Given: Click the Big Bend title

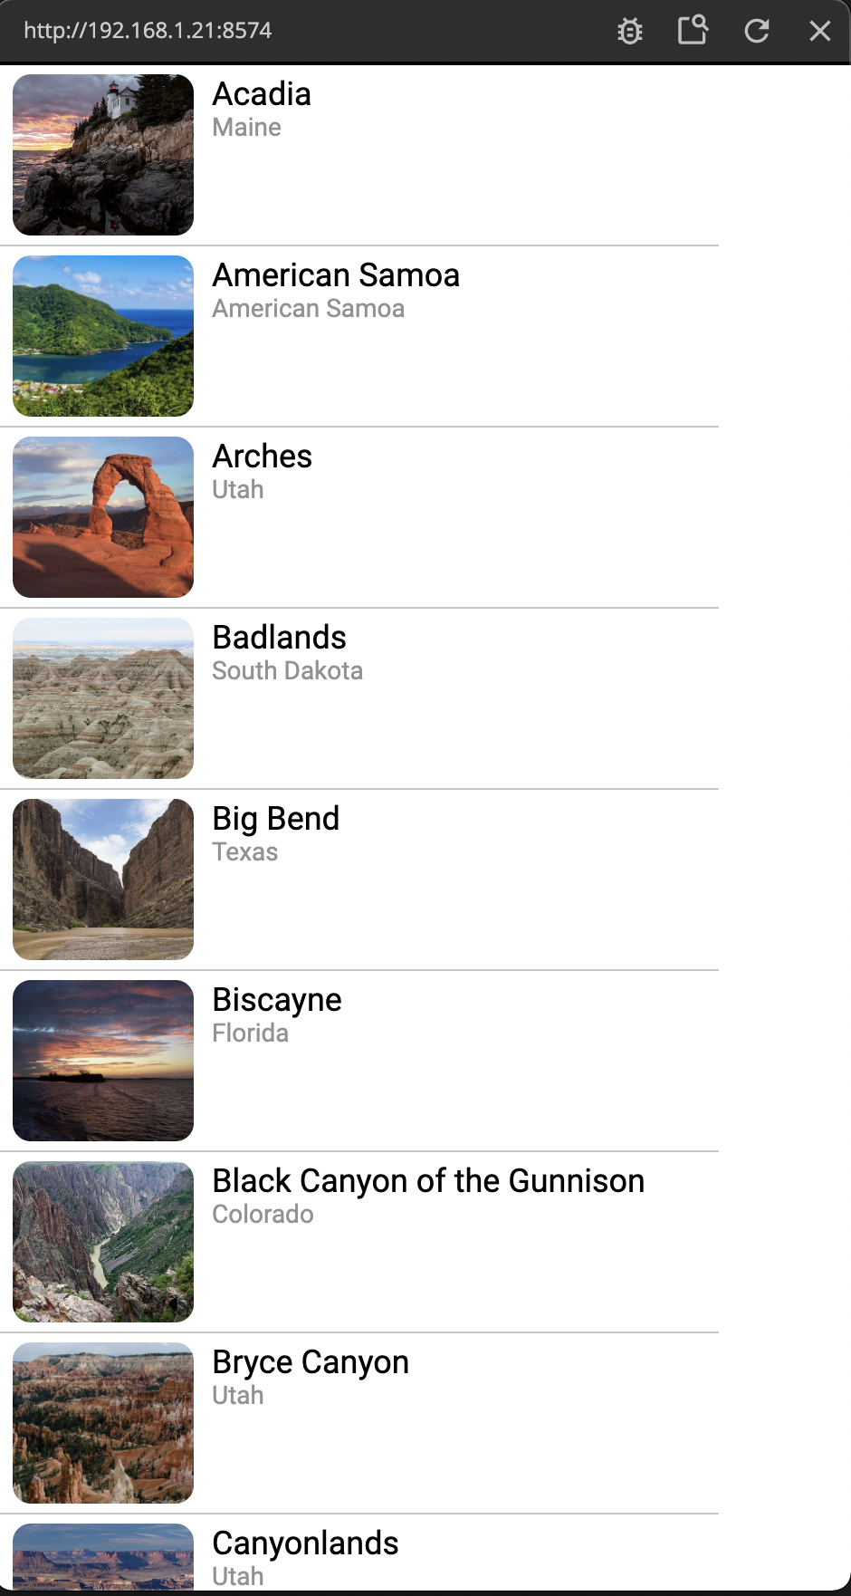Looking at the screenshot, I should tap(275, 819).
